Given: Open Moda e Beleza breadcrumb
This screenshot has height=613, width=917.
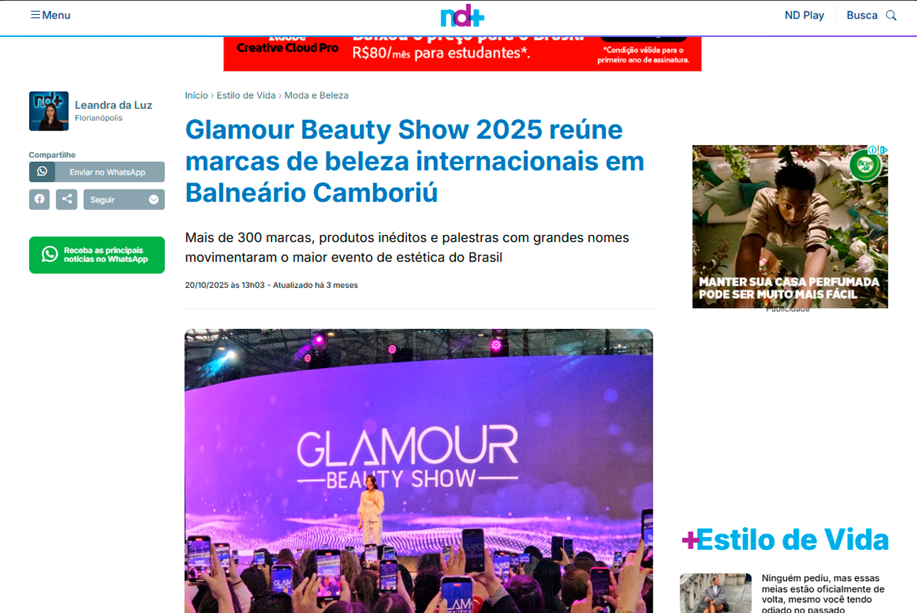Looking at the screenshot, I should coord(316,95).
